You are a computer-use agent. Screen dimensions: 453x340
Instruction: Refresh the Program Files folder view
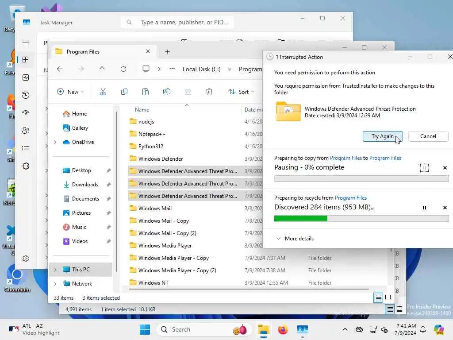click(123, 69)
